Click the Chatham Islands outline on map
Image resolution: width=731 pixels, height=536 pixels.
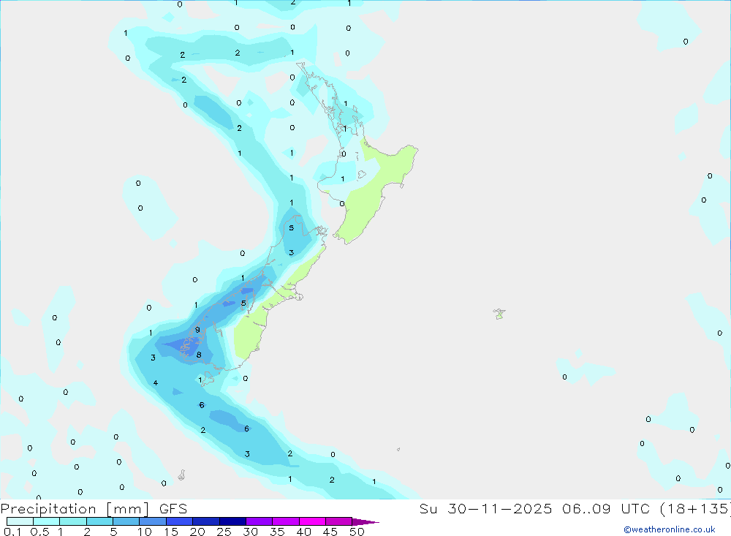point(499,314)
